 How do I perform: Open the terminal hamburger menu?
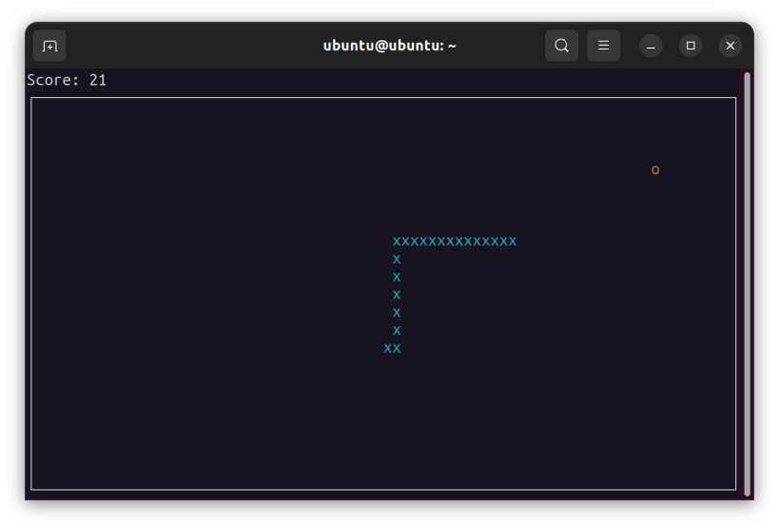[603, 46]
